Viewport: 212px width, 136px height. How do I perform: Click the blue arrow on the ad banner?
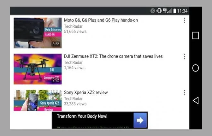(140, 120)
